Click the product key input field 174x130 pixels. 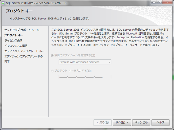[x=85, y=77]
